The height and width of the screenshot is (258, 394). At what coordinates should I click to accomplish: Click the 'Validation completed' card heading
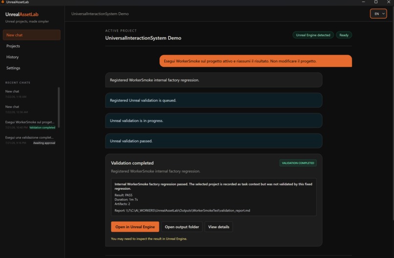pos(132,163)
